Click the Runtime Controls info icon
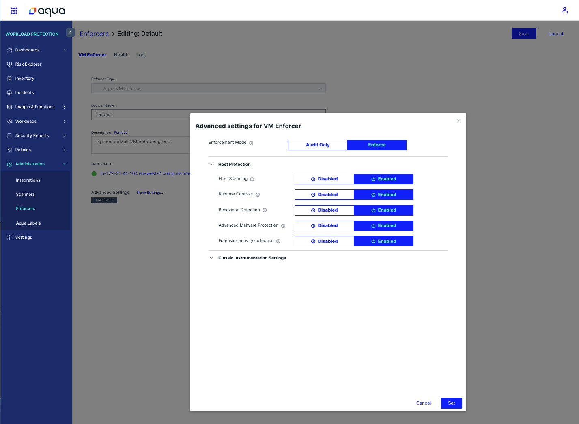Image resolution: width=579 pixels, height=424 pixels. click(258, 195)
